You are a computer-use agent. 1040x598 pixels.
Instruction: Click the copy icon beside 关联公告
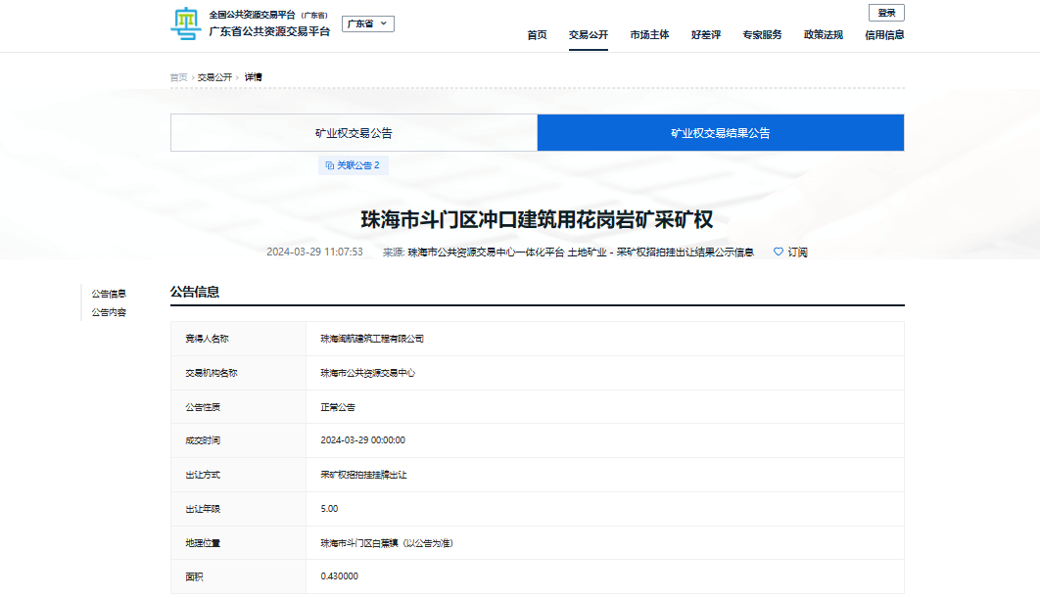[329, 165]
